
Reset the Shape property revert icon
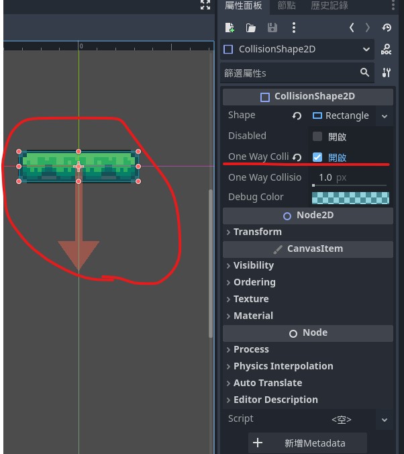(x=297, y=116)
